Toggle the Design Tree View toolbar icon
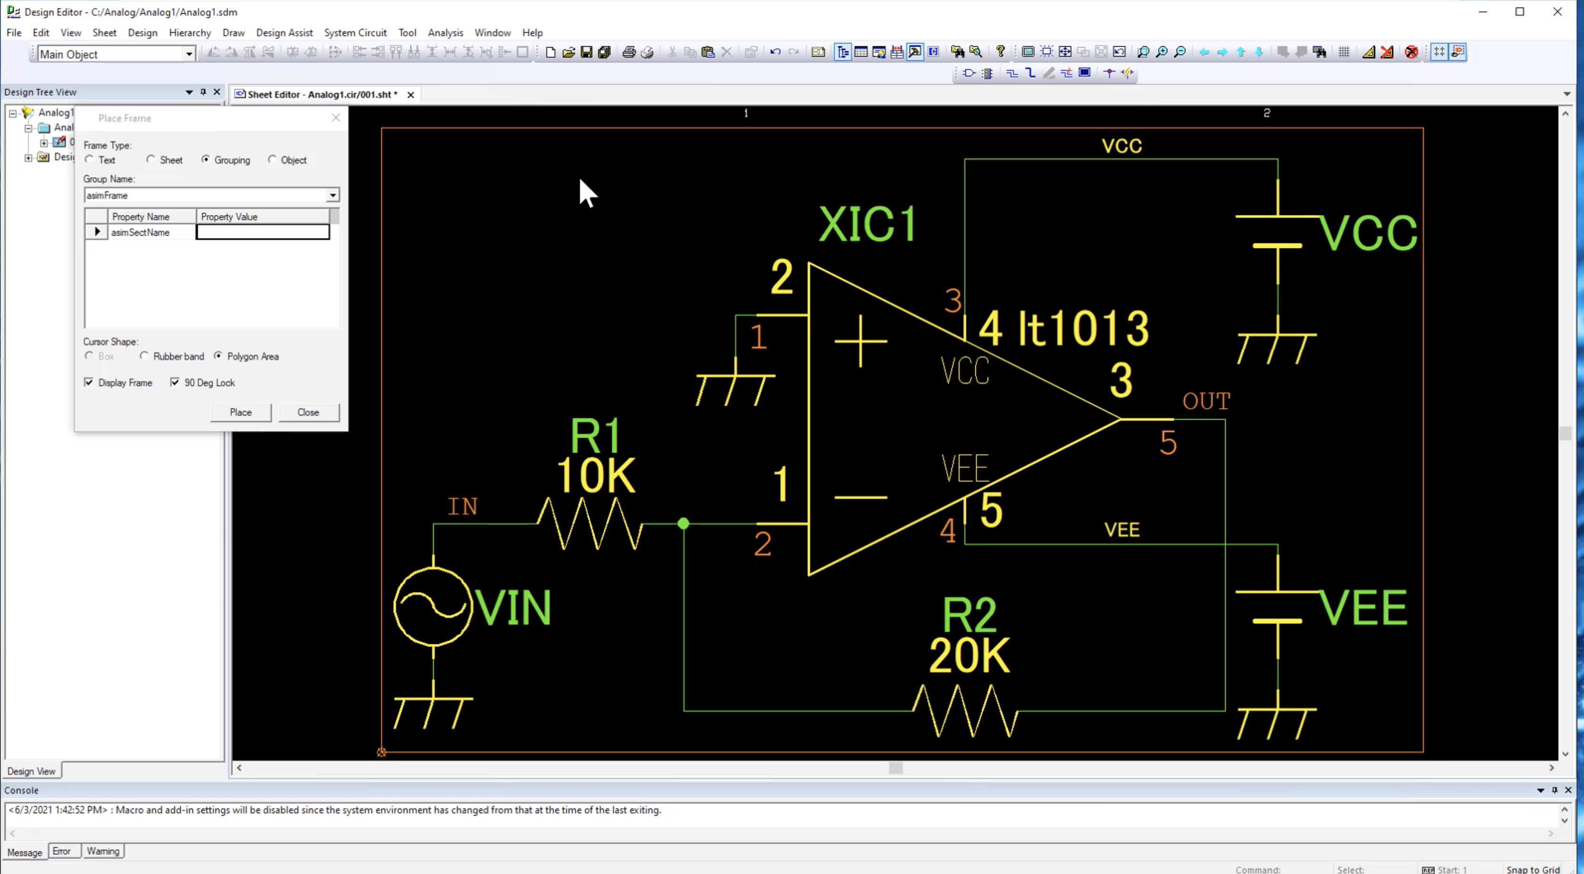Viewport: 1584px width, 874px height. pos(843,52)
